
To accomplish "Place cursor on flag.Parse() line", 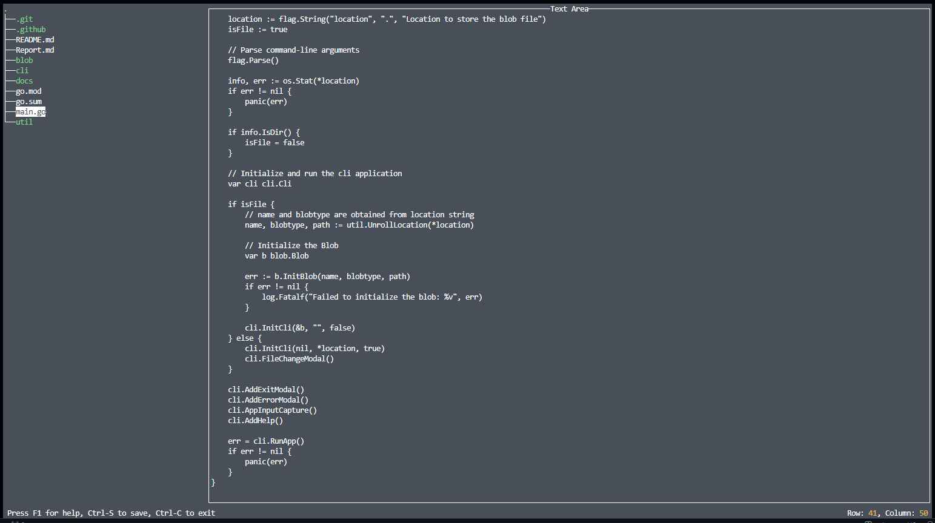I will coord(253,61).
